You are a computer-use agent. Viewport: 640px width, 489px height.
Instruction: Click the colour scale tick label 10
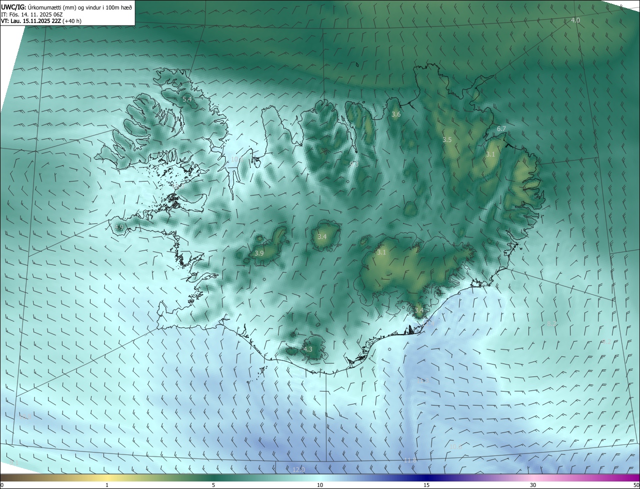(x=320, y=485)
